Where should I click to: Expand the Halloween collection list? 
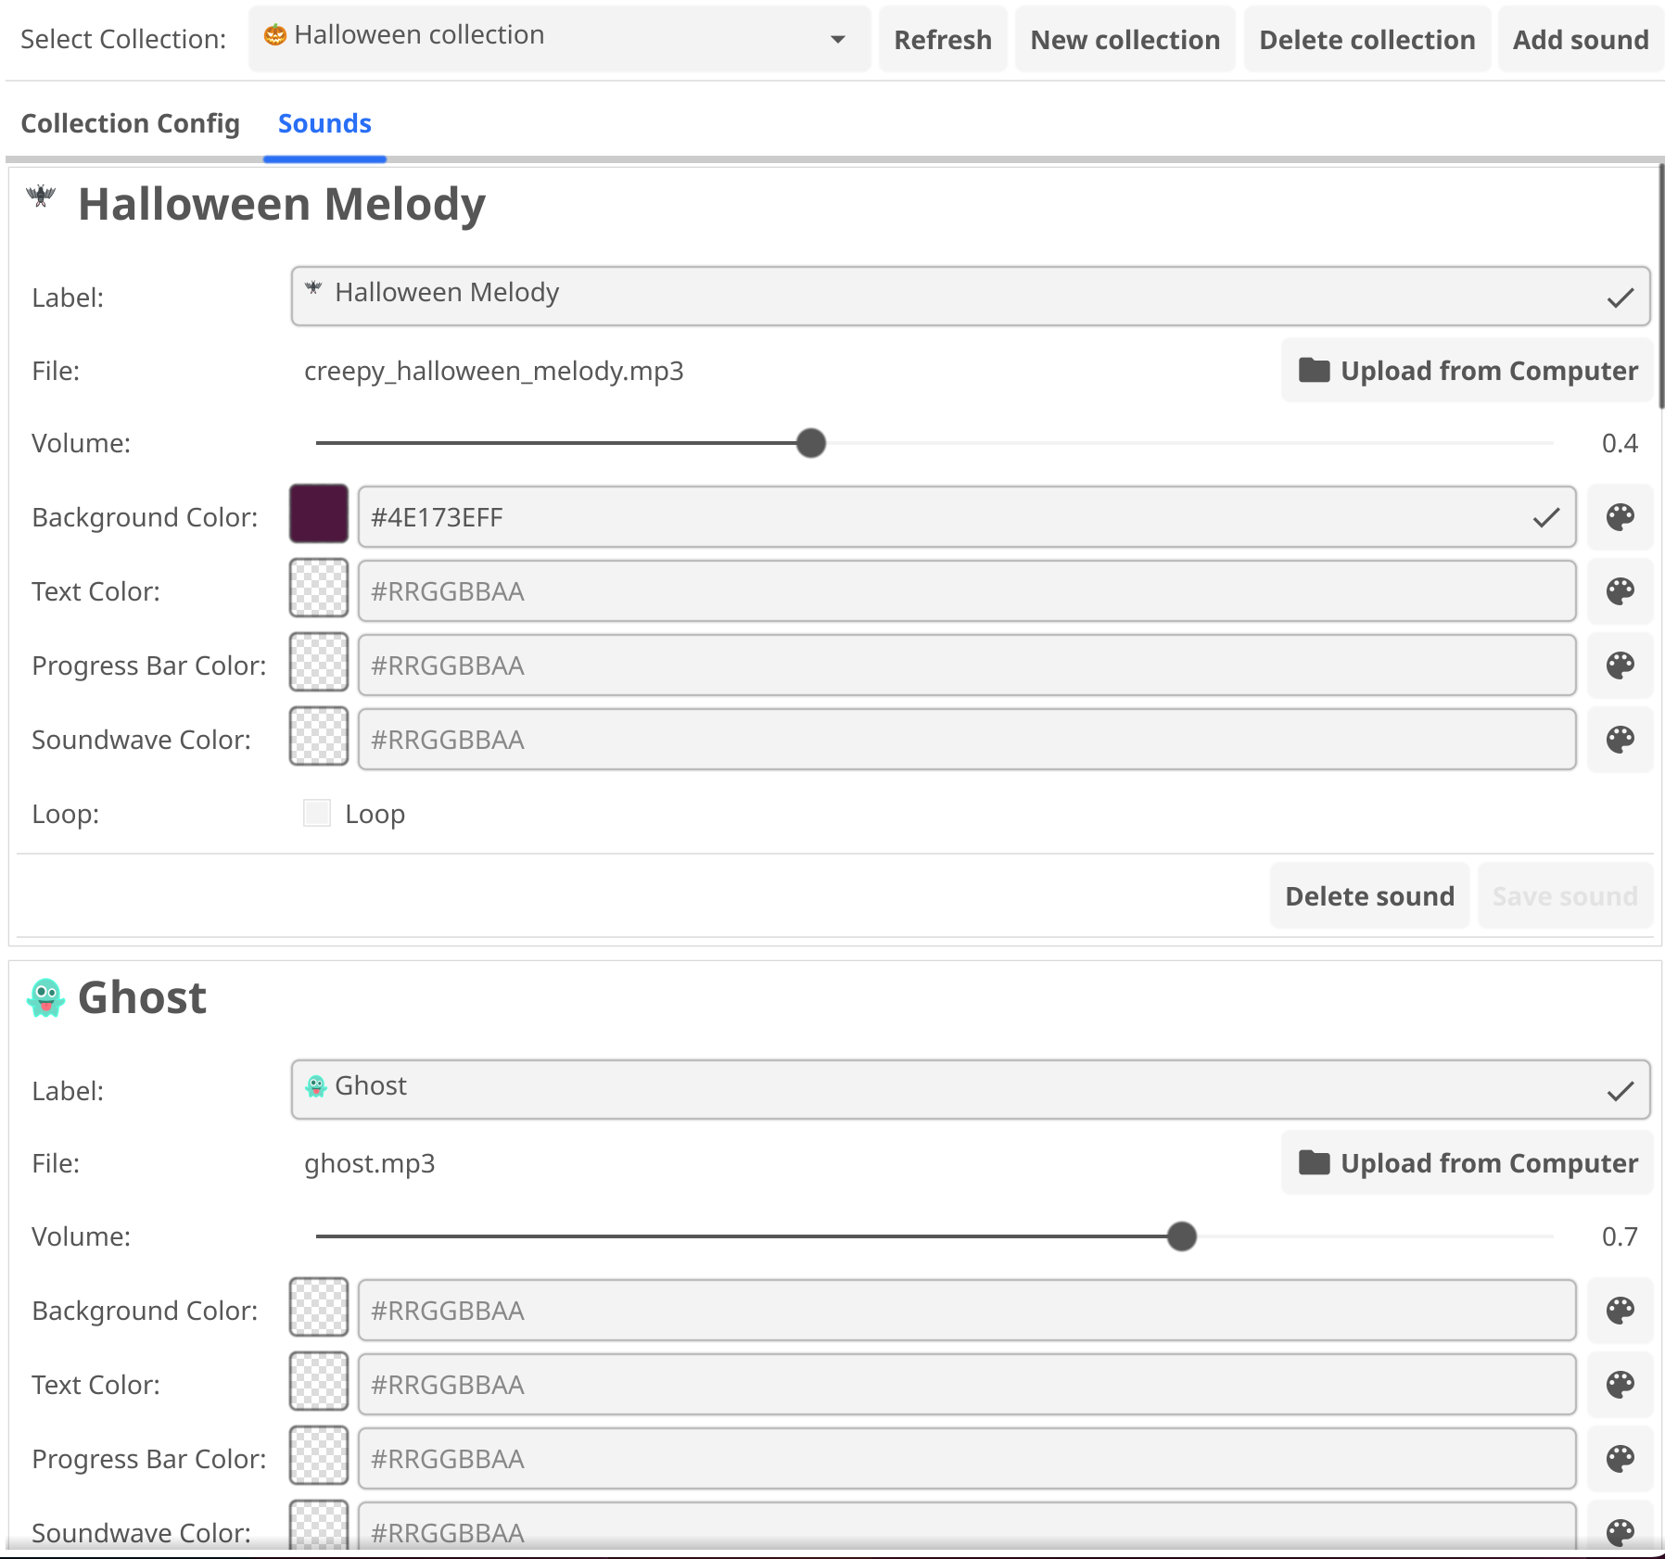(x=837, y=39)
